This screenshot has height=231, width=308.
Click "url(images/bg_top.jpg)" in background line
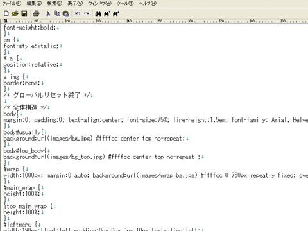[x=71, y=157]
